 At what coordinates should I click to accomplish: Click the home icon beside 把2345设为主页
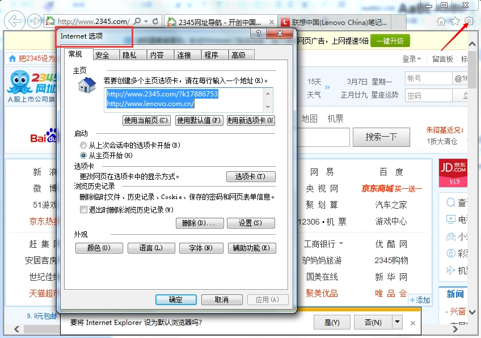12,58
